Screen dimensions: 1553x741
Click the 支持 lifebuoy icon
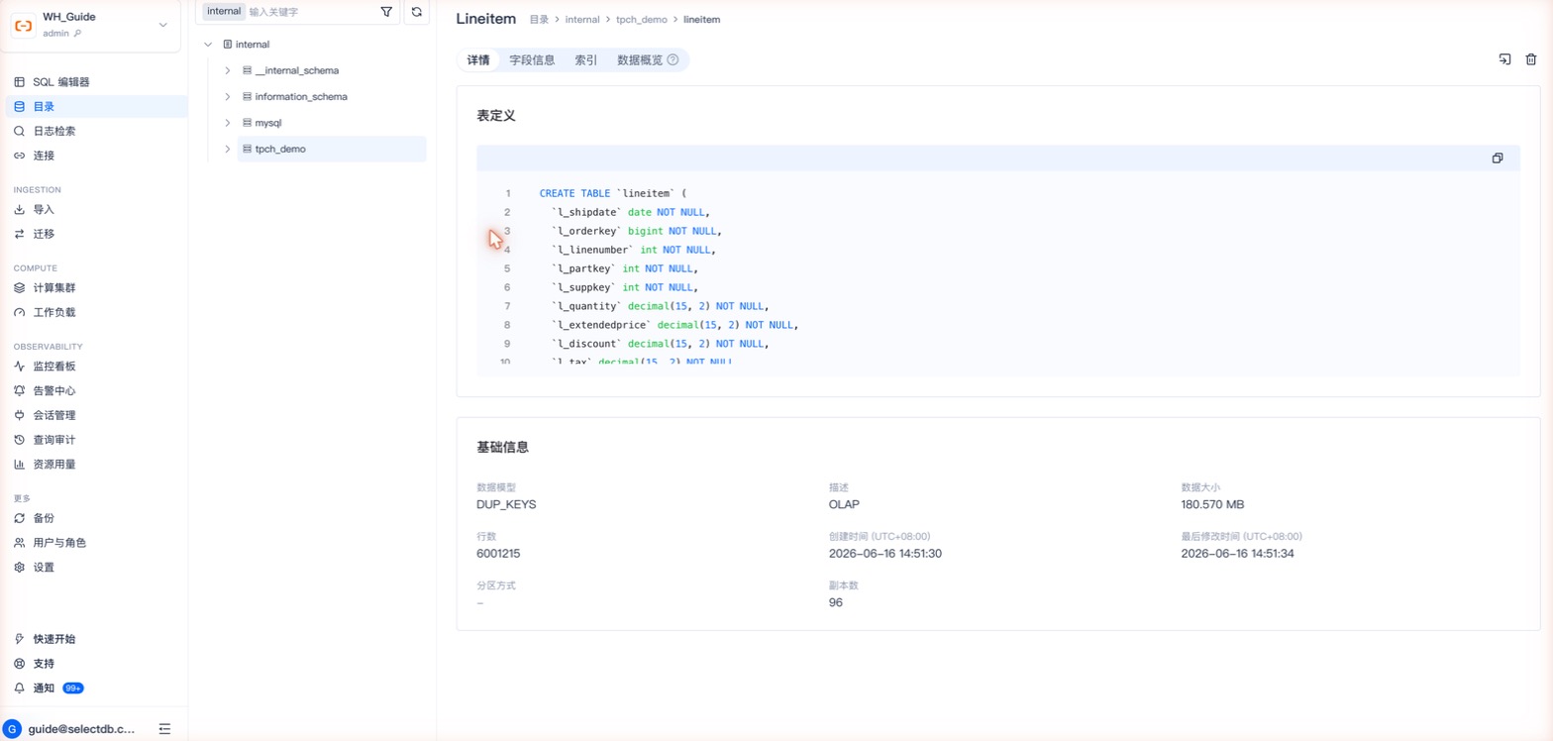19,664
